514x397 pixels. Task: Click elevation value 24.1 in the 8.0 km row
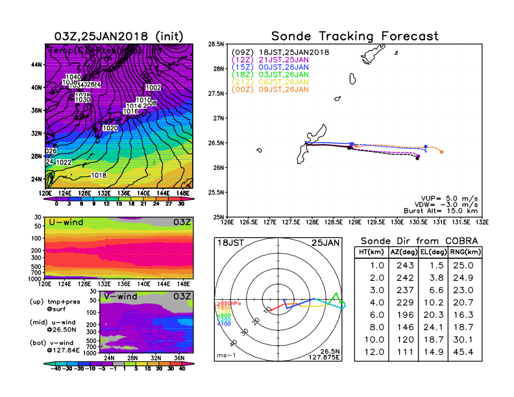click(x=434, y=327)
